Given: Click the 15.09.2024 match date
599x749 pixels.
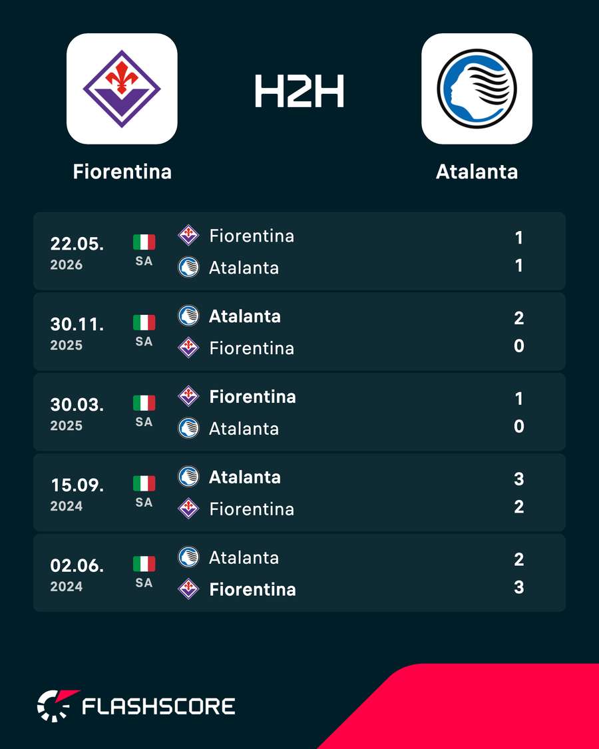Looking at the screenshot, I should coord(77,495).
